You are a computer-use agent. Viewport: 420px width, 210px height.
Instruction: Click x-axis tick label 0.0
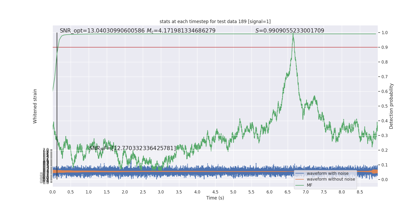click(x=52, y=192)
